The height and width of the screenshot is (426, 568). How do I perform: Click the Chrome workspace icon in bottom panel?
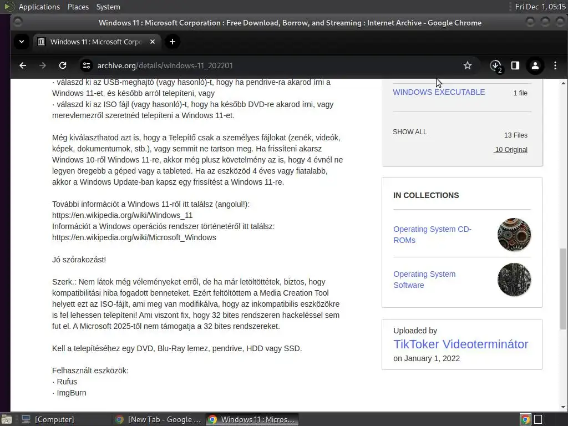point(525,419)
